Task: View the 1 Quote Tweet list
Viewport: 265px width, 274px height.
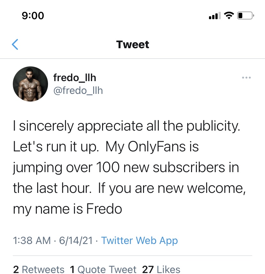Action: (x=103, y=269)
